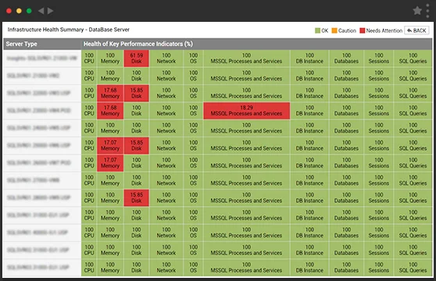This screenshot has width=436, height=281.
Task: Click the green OK legend swatch
Action: 317,30
